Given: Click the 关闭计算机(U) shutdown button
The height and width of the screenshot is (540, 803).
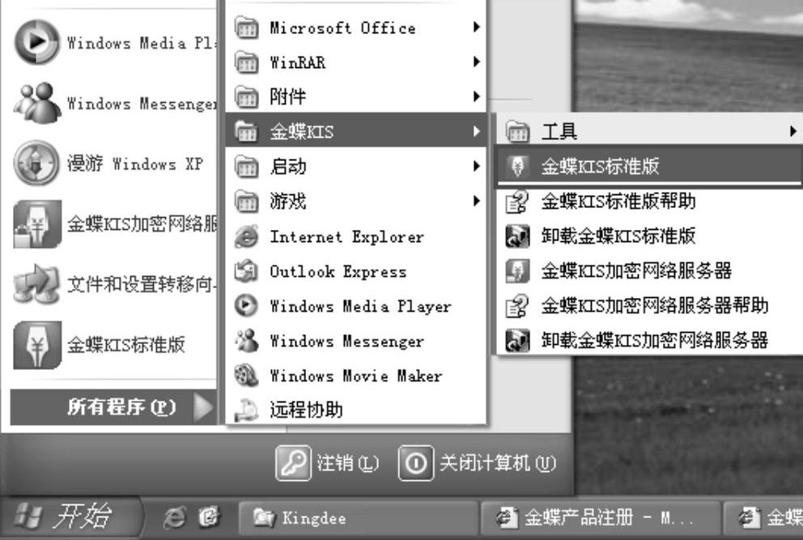Looking at the screenshot, I should 478,463.
